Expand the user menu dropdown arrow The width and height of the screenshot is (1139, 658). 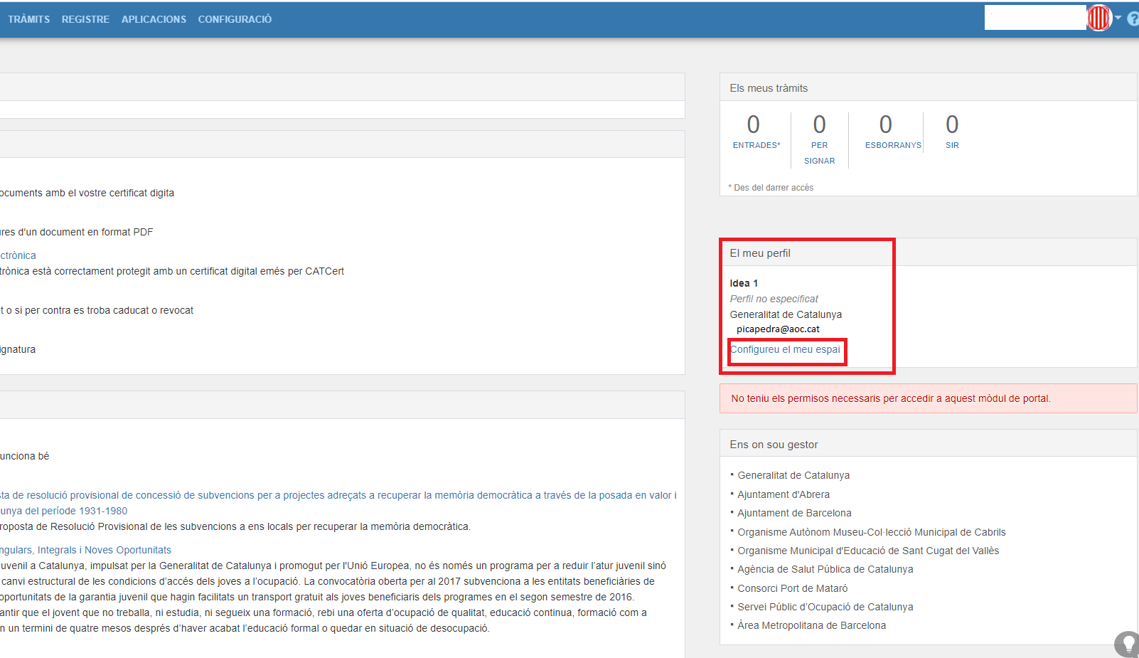point(1118,18)
